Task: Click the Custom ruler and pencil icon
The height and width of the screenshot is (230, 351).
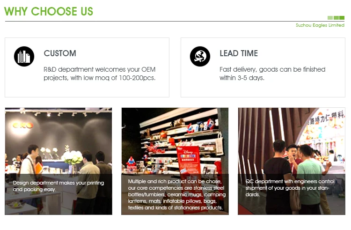Action: point(24,56)
